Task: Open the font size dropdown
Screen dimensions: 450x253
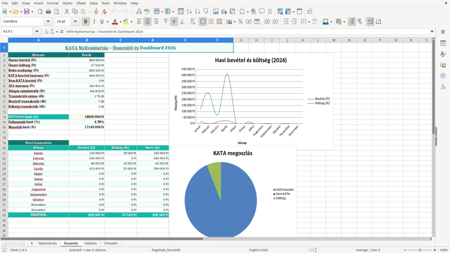Action: [x=75, y=22]
